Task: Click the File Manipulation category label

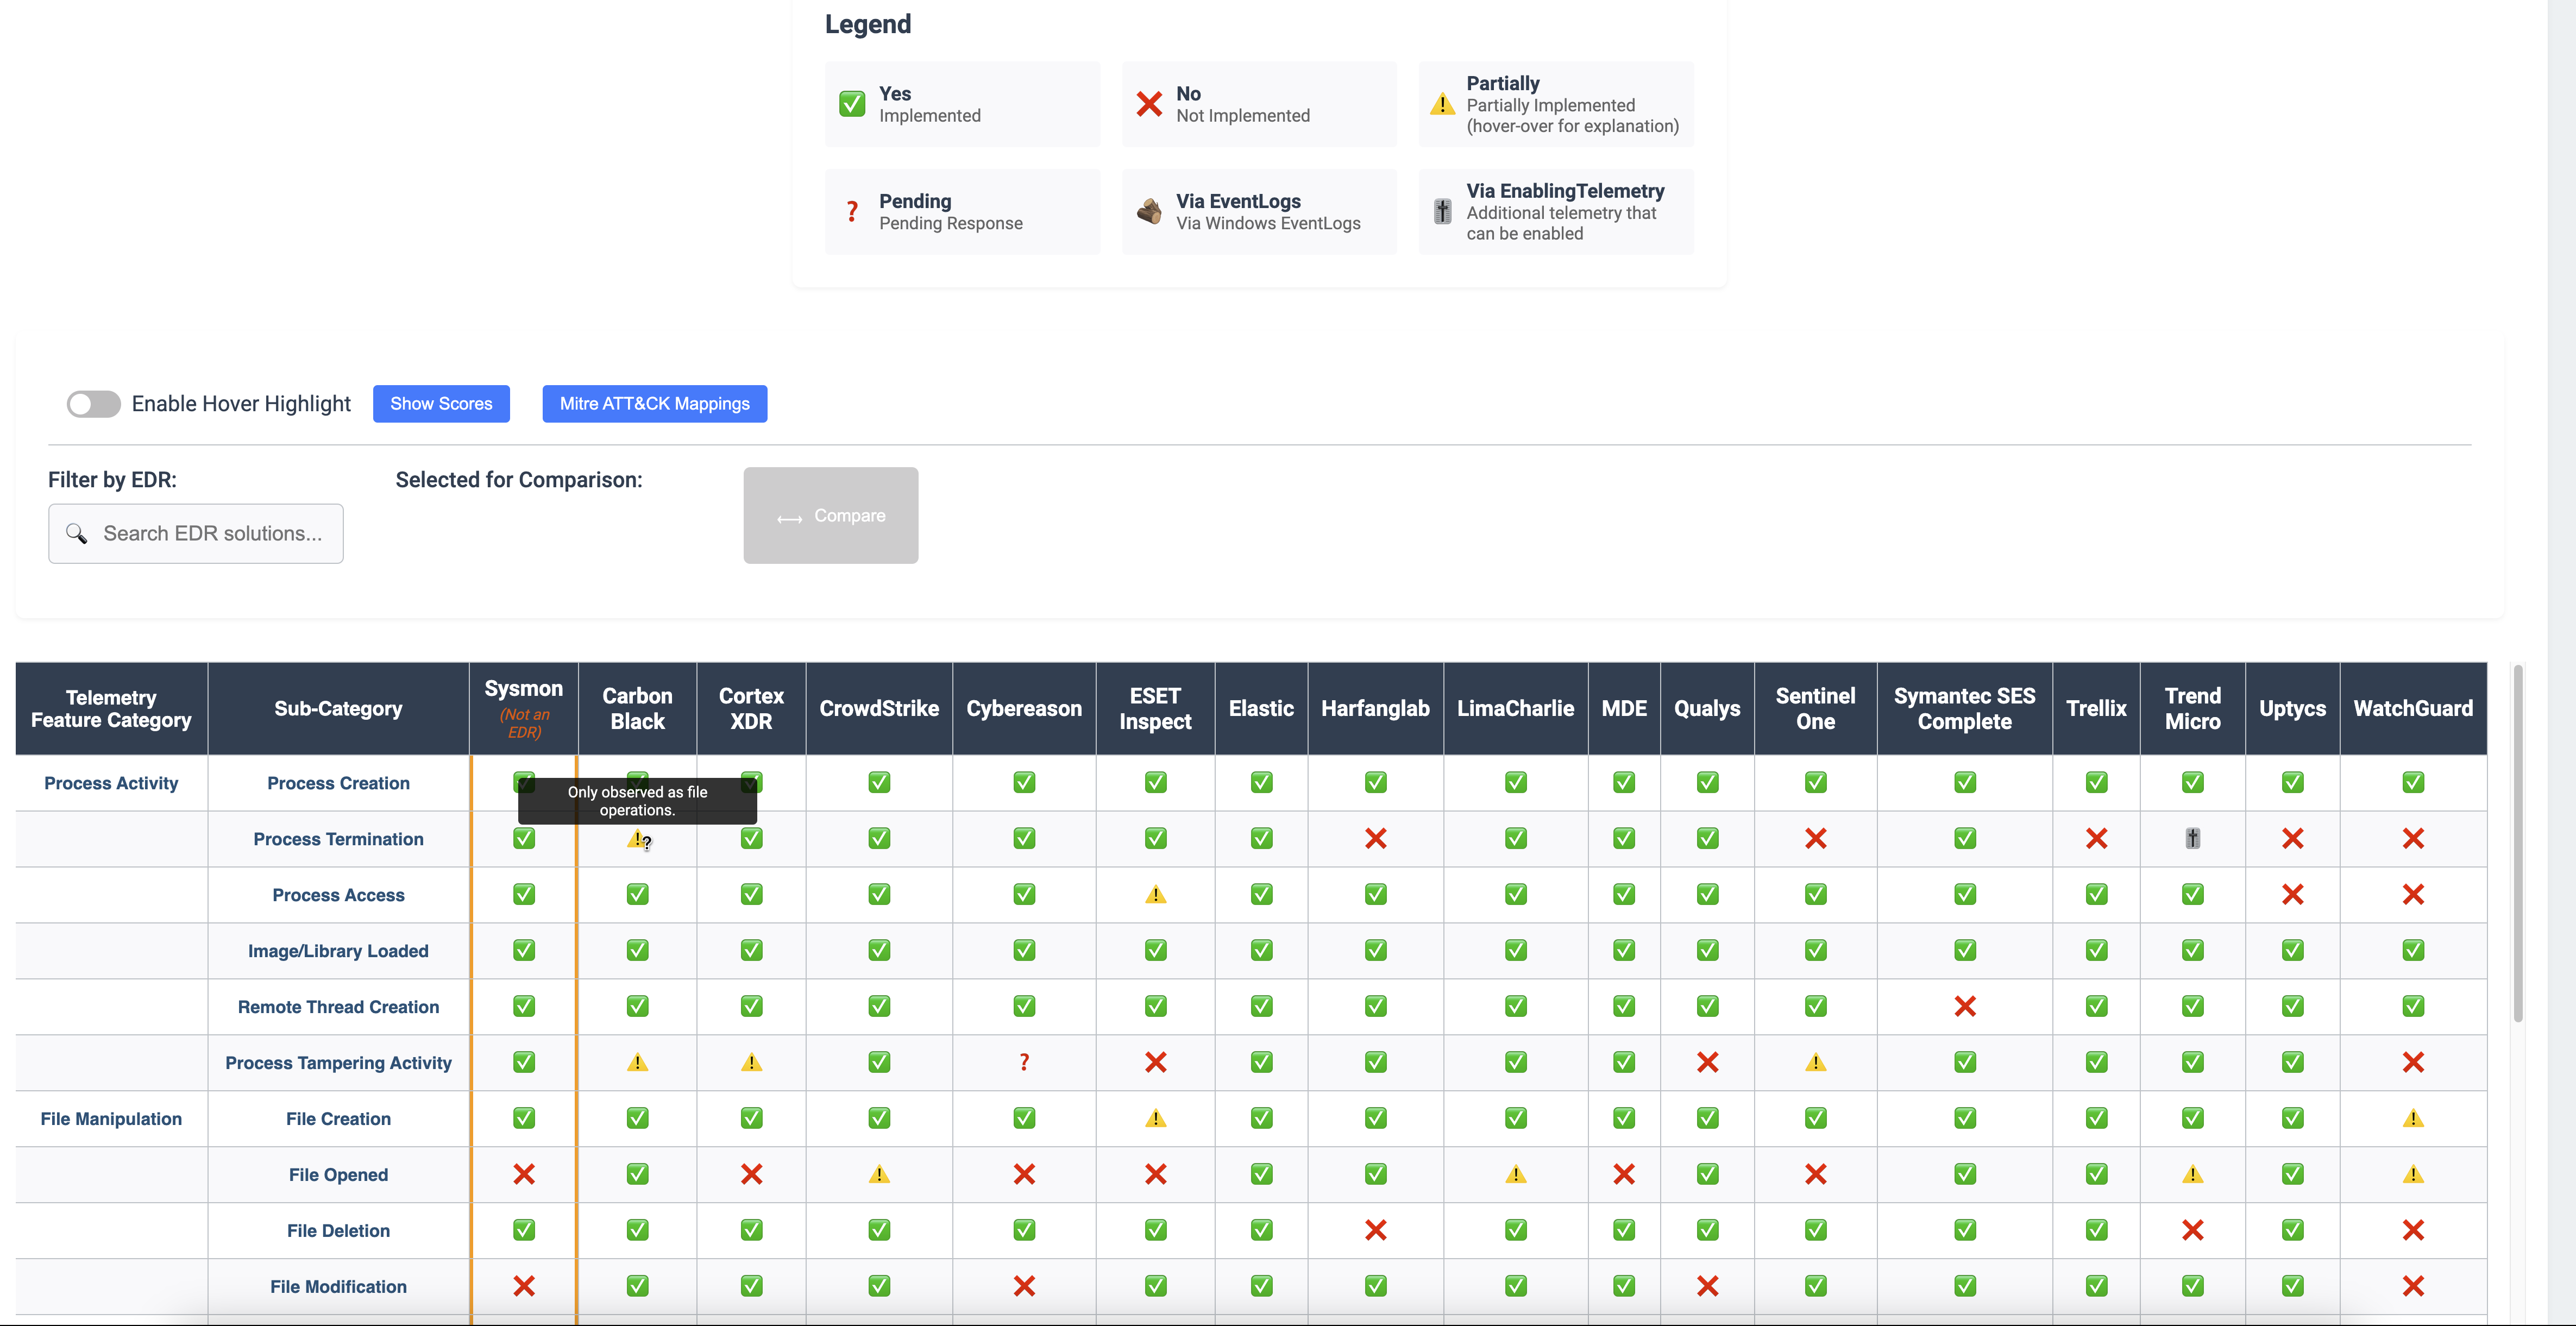Action: [111, 1119]
